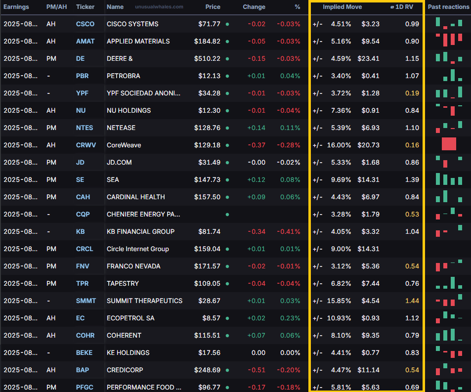Click the 16.00% implied move for CoreWeave
The width and height of the screenshot is (471, 392).
click(x=339, y=145)
